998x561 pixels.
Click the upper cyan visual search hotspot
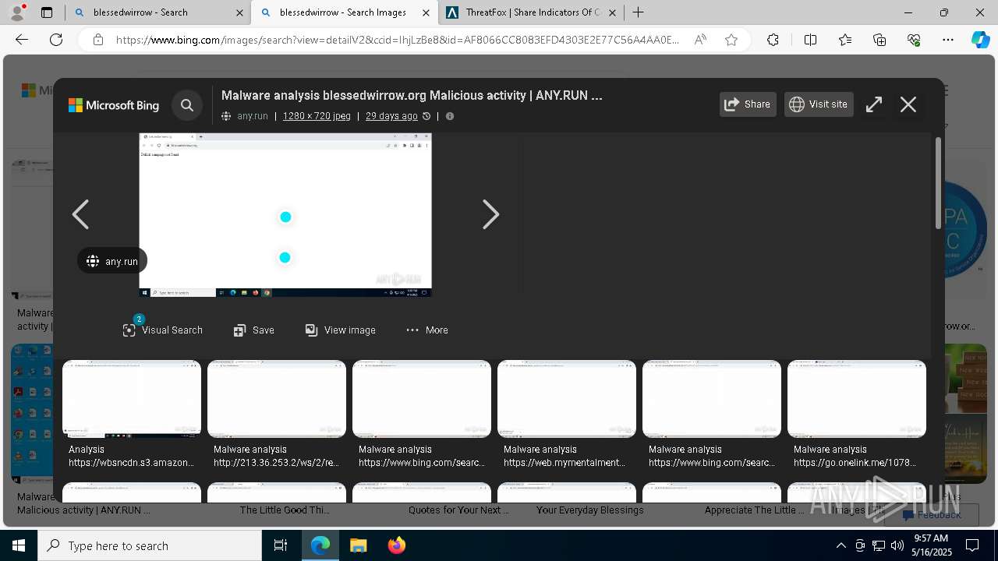point(285,217)
